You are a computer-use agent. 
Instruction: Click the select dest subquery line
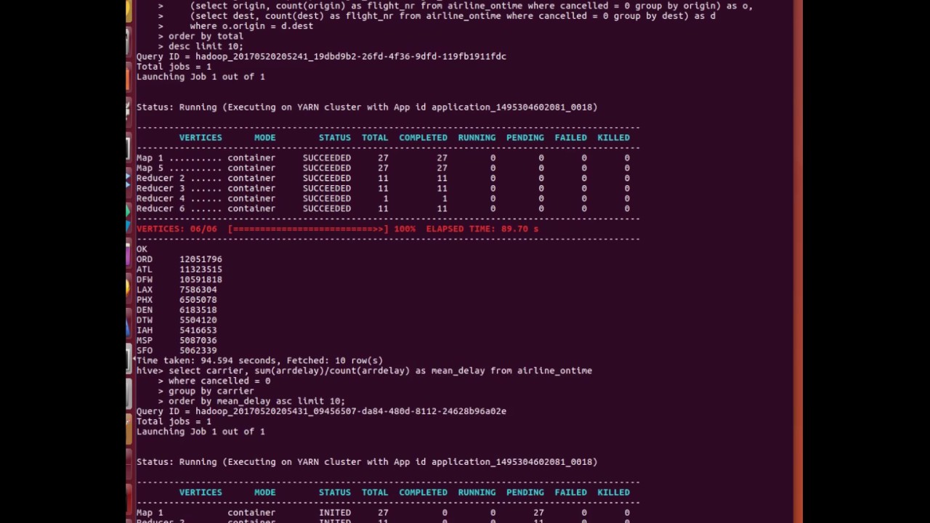point(453,15)
